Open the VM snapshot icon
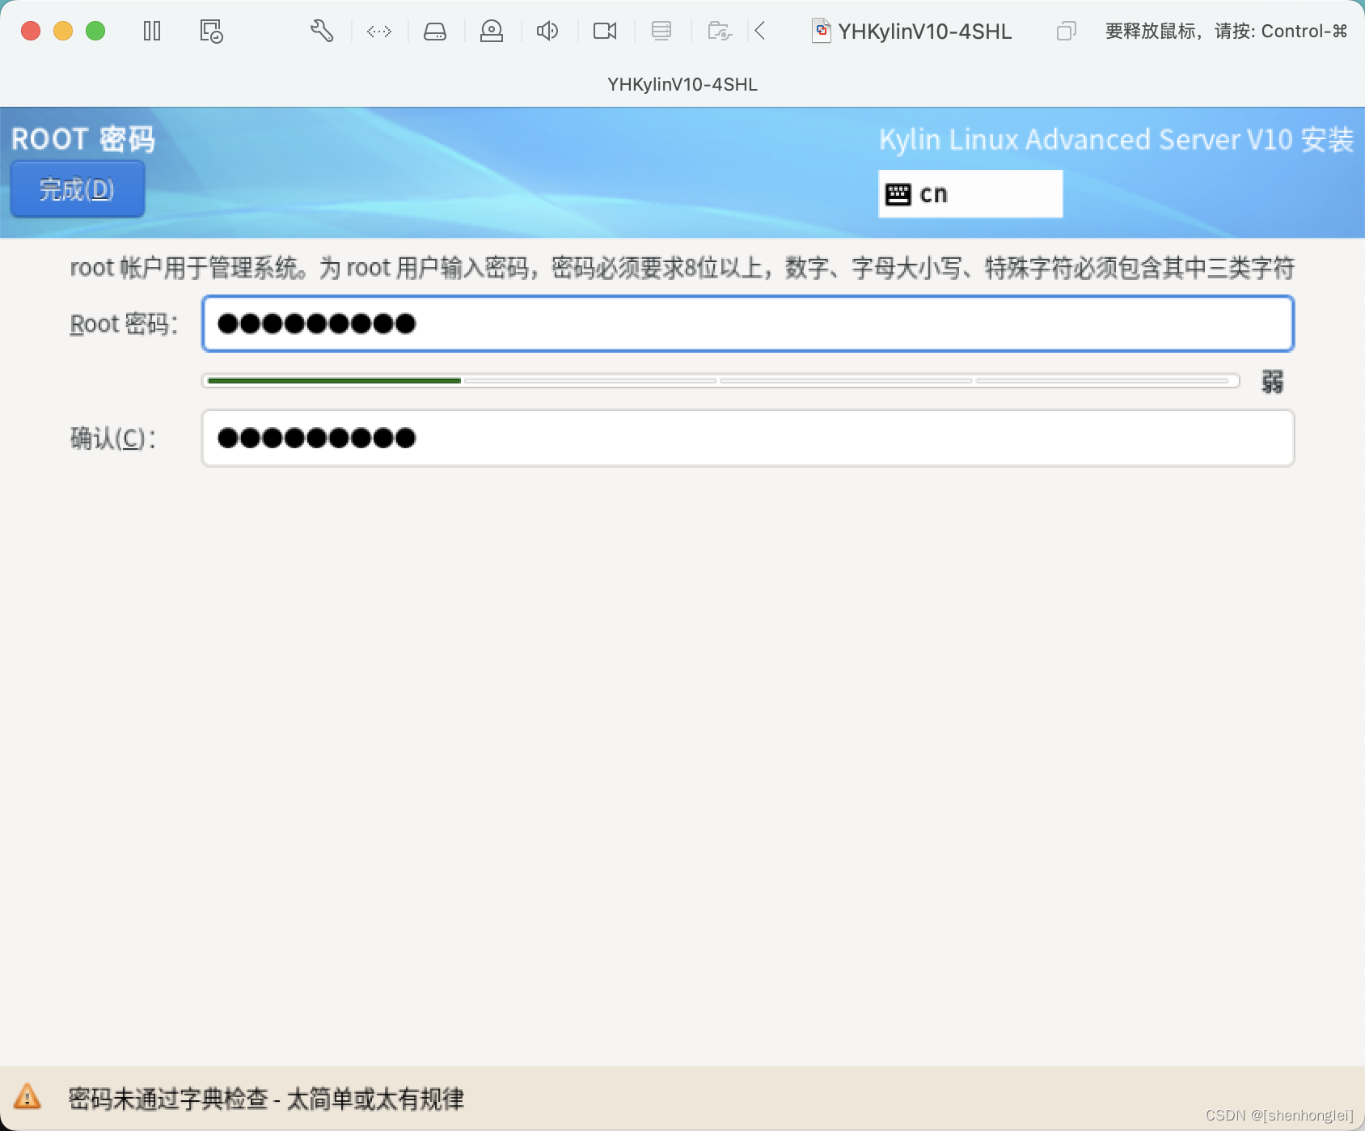This screenshot has height=1131, width=1365. 211,32
